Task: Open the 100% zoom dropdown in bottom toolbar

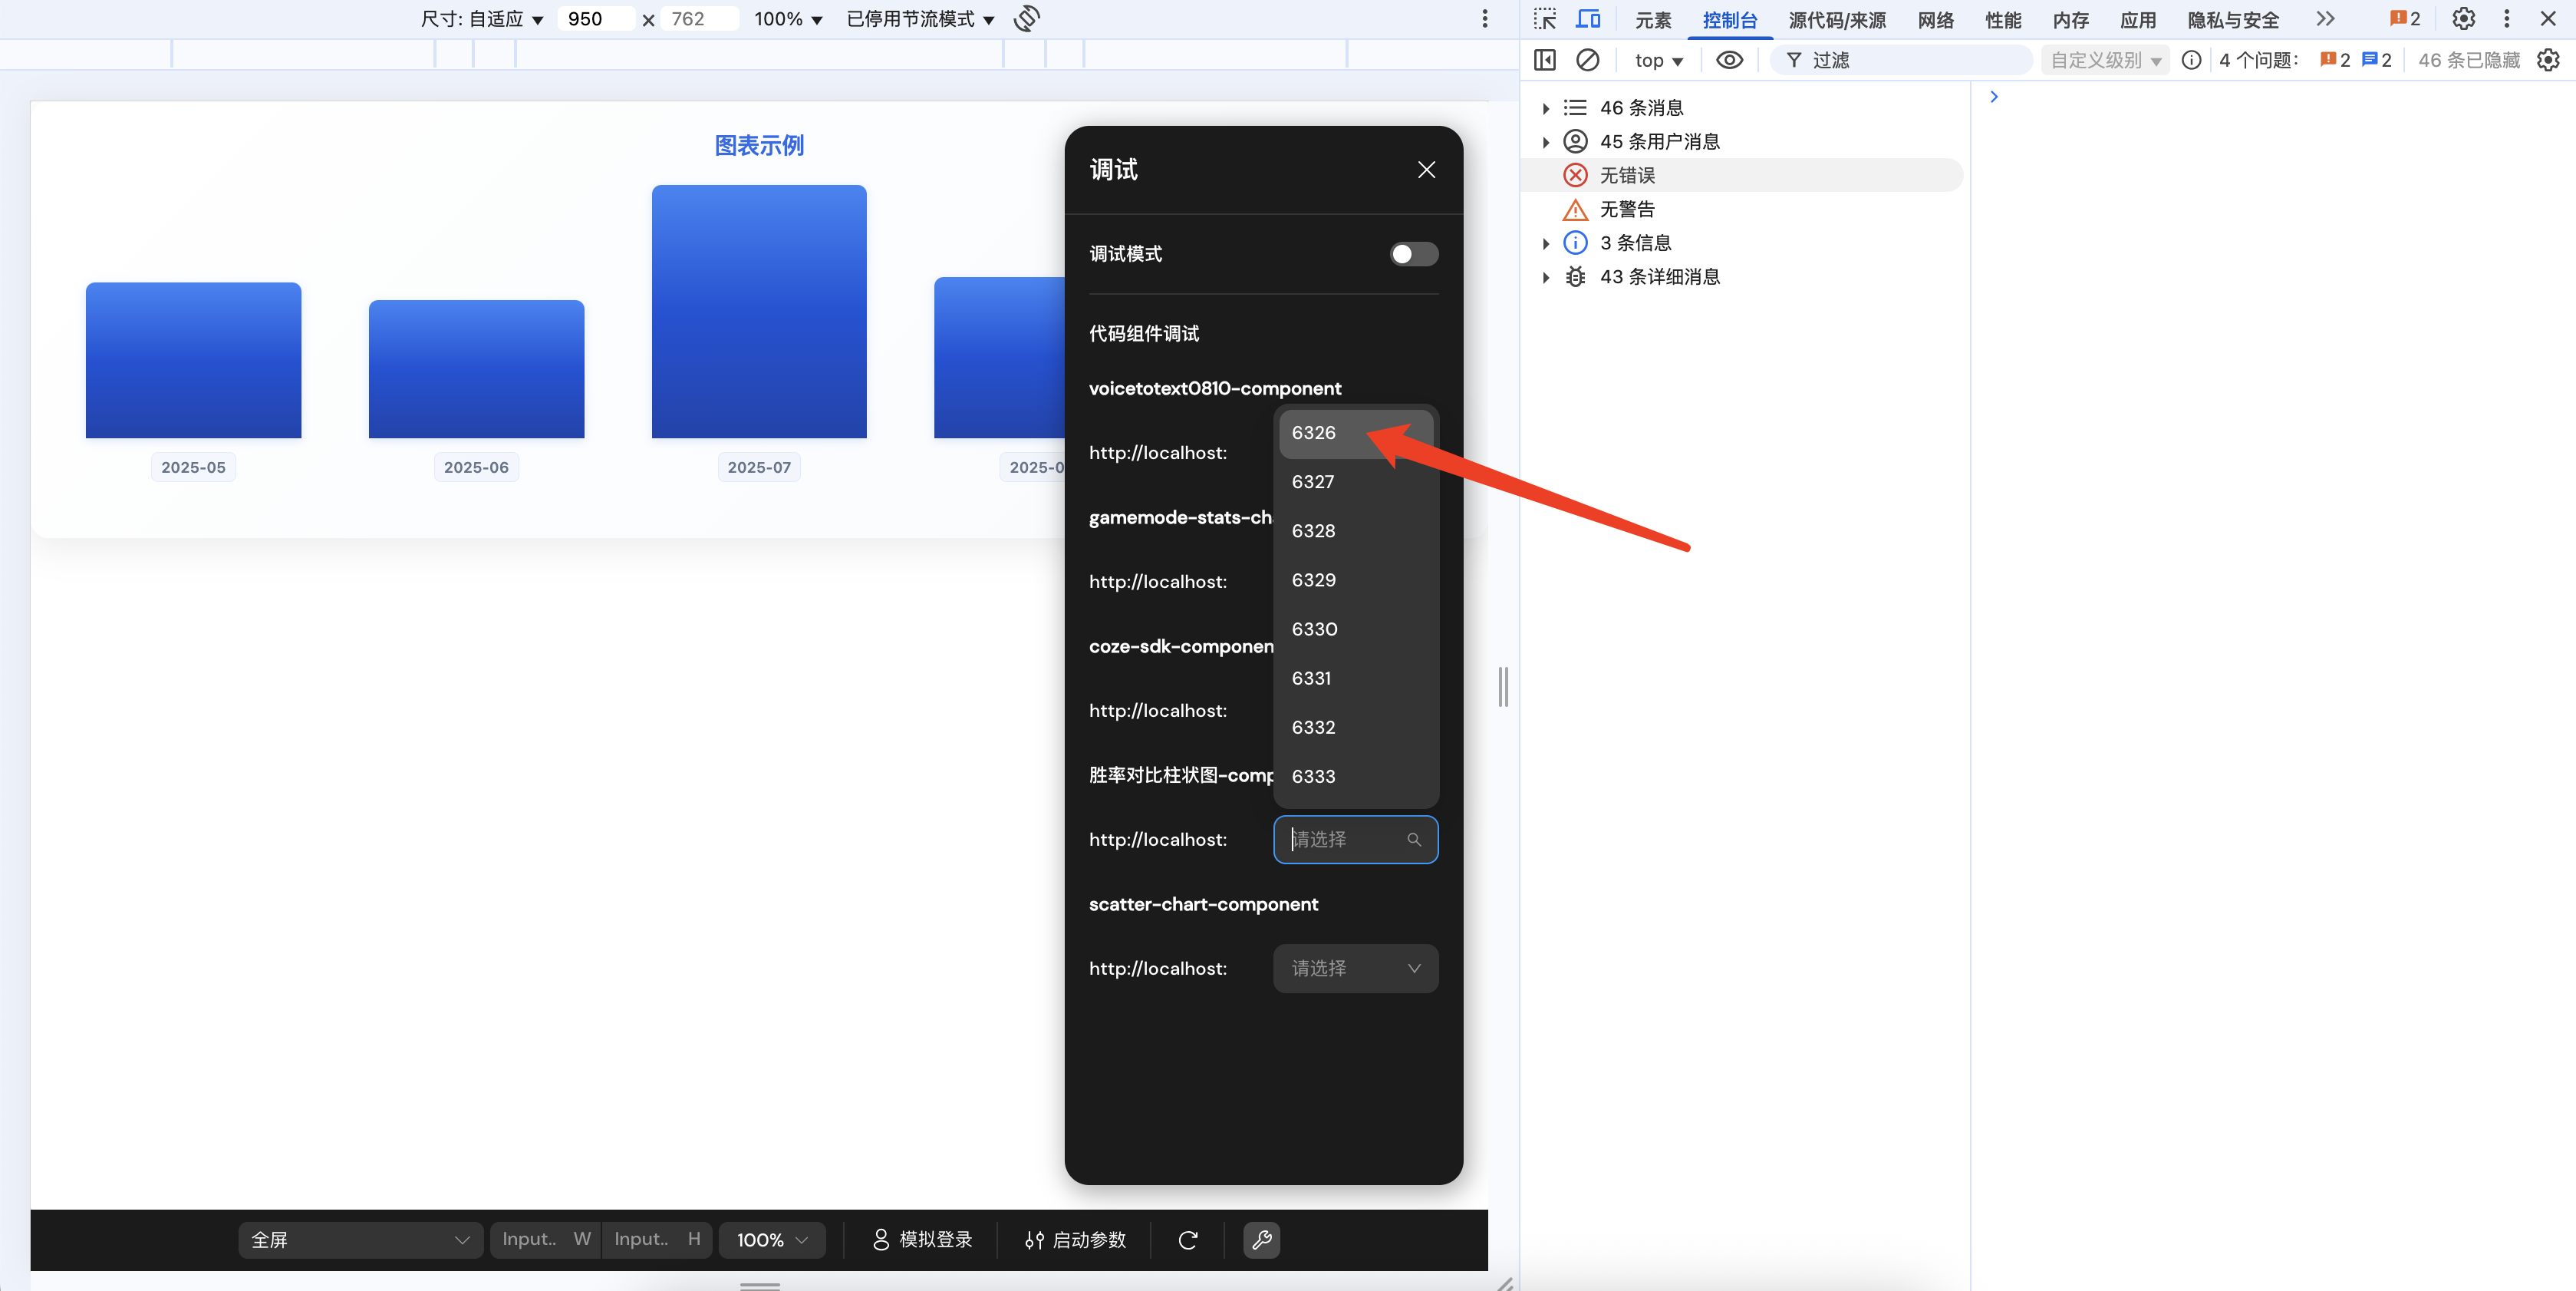Action: (x=773, y=1240)
